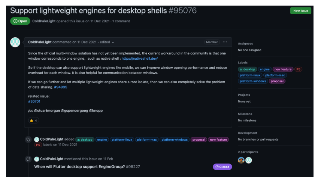Expand the edited history dropdown arrow
The width and height of the screenshot is (321, 185).
[x=113, y=43]
